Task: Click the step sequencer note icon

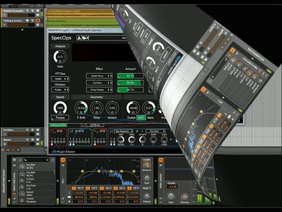Action: (137, 131)
